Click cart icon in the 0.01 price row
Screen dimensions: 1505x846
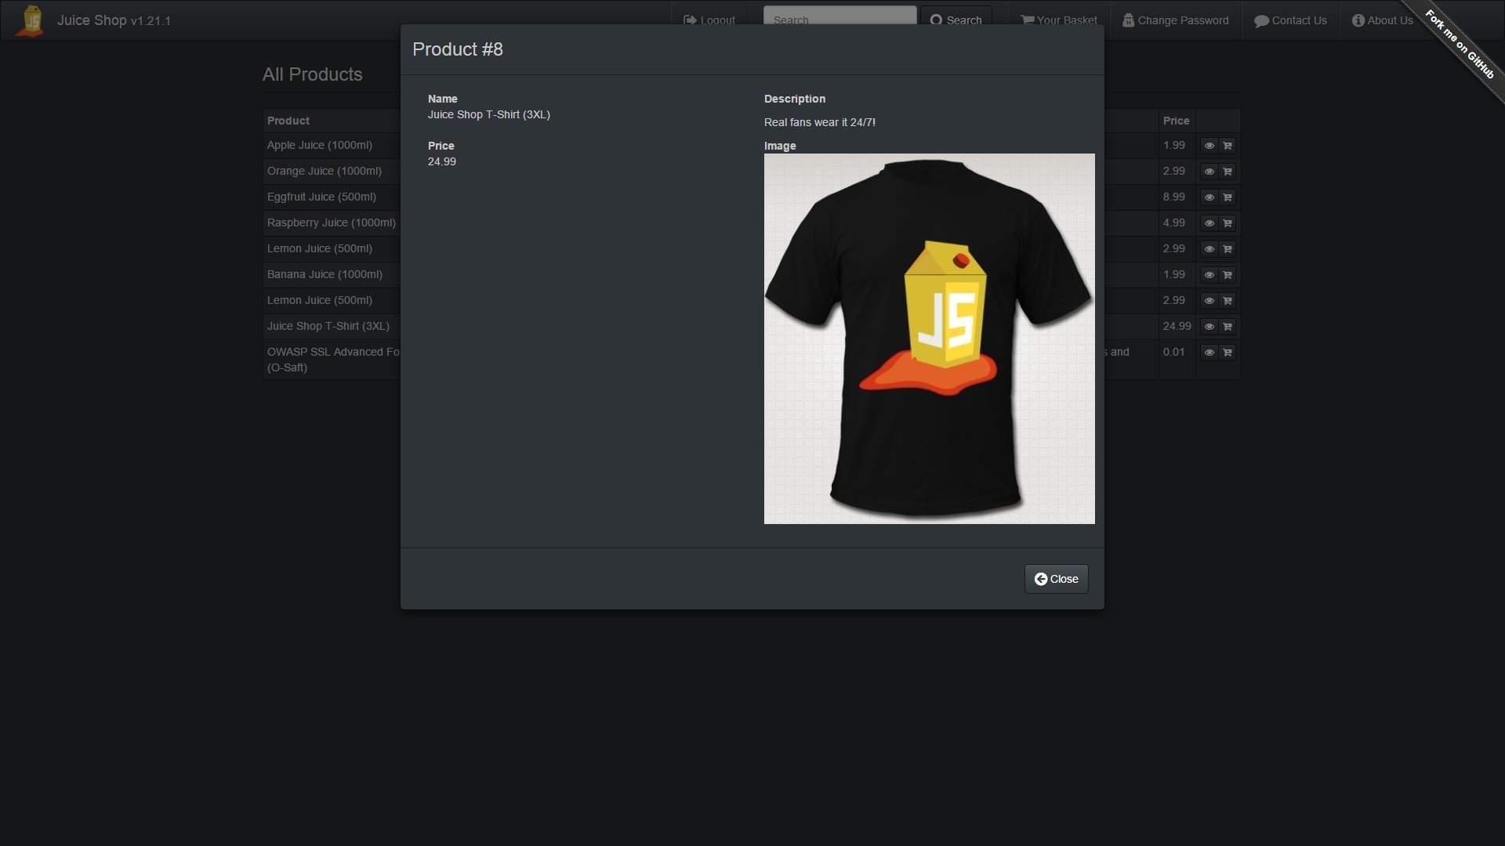[1228, 352]
